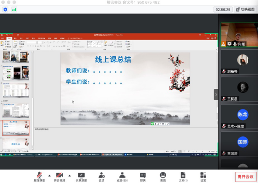Image resolution: width=258 pixels, height=183 pixels.
Task: Open meeting 设置 settings
Action: tap(203, 177)
